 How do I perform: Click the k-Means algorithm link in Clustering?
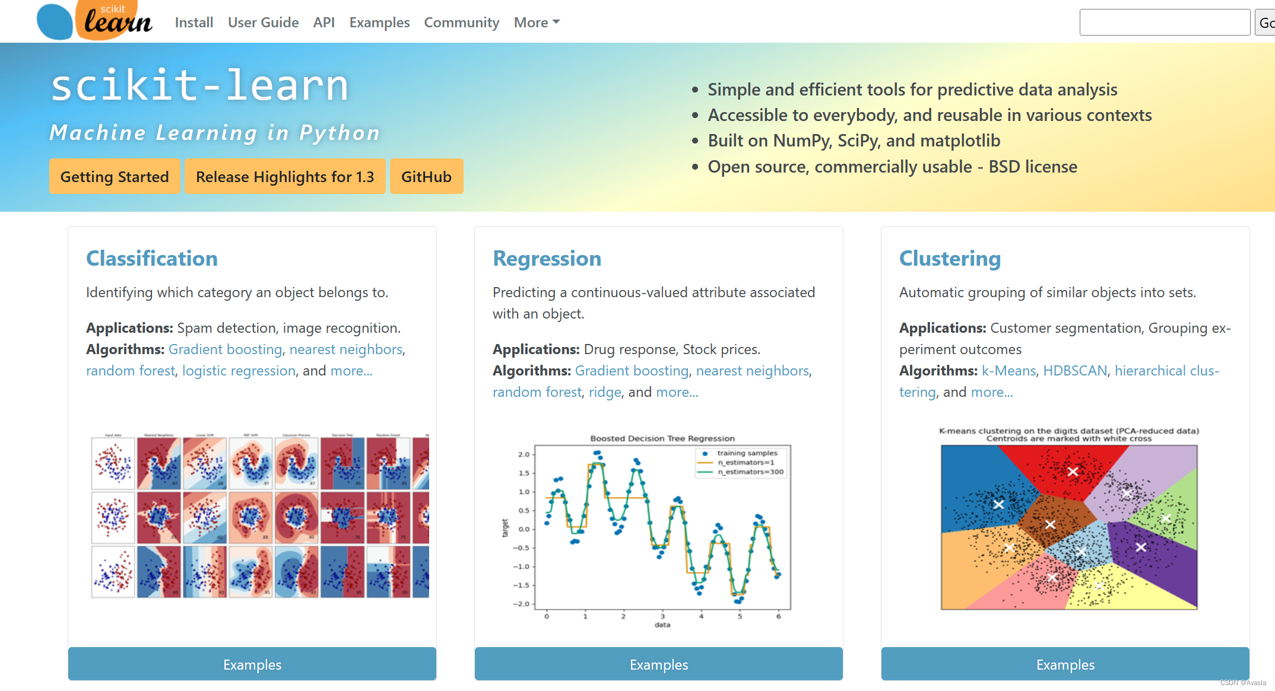(1007, 370)
